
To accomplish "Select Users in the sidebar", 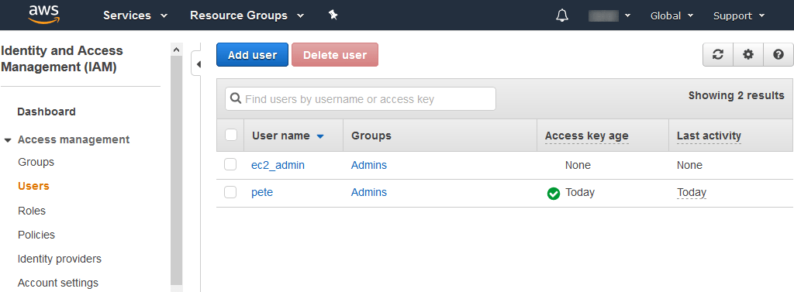I will (x=33, y=186).
